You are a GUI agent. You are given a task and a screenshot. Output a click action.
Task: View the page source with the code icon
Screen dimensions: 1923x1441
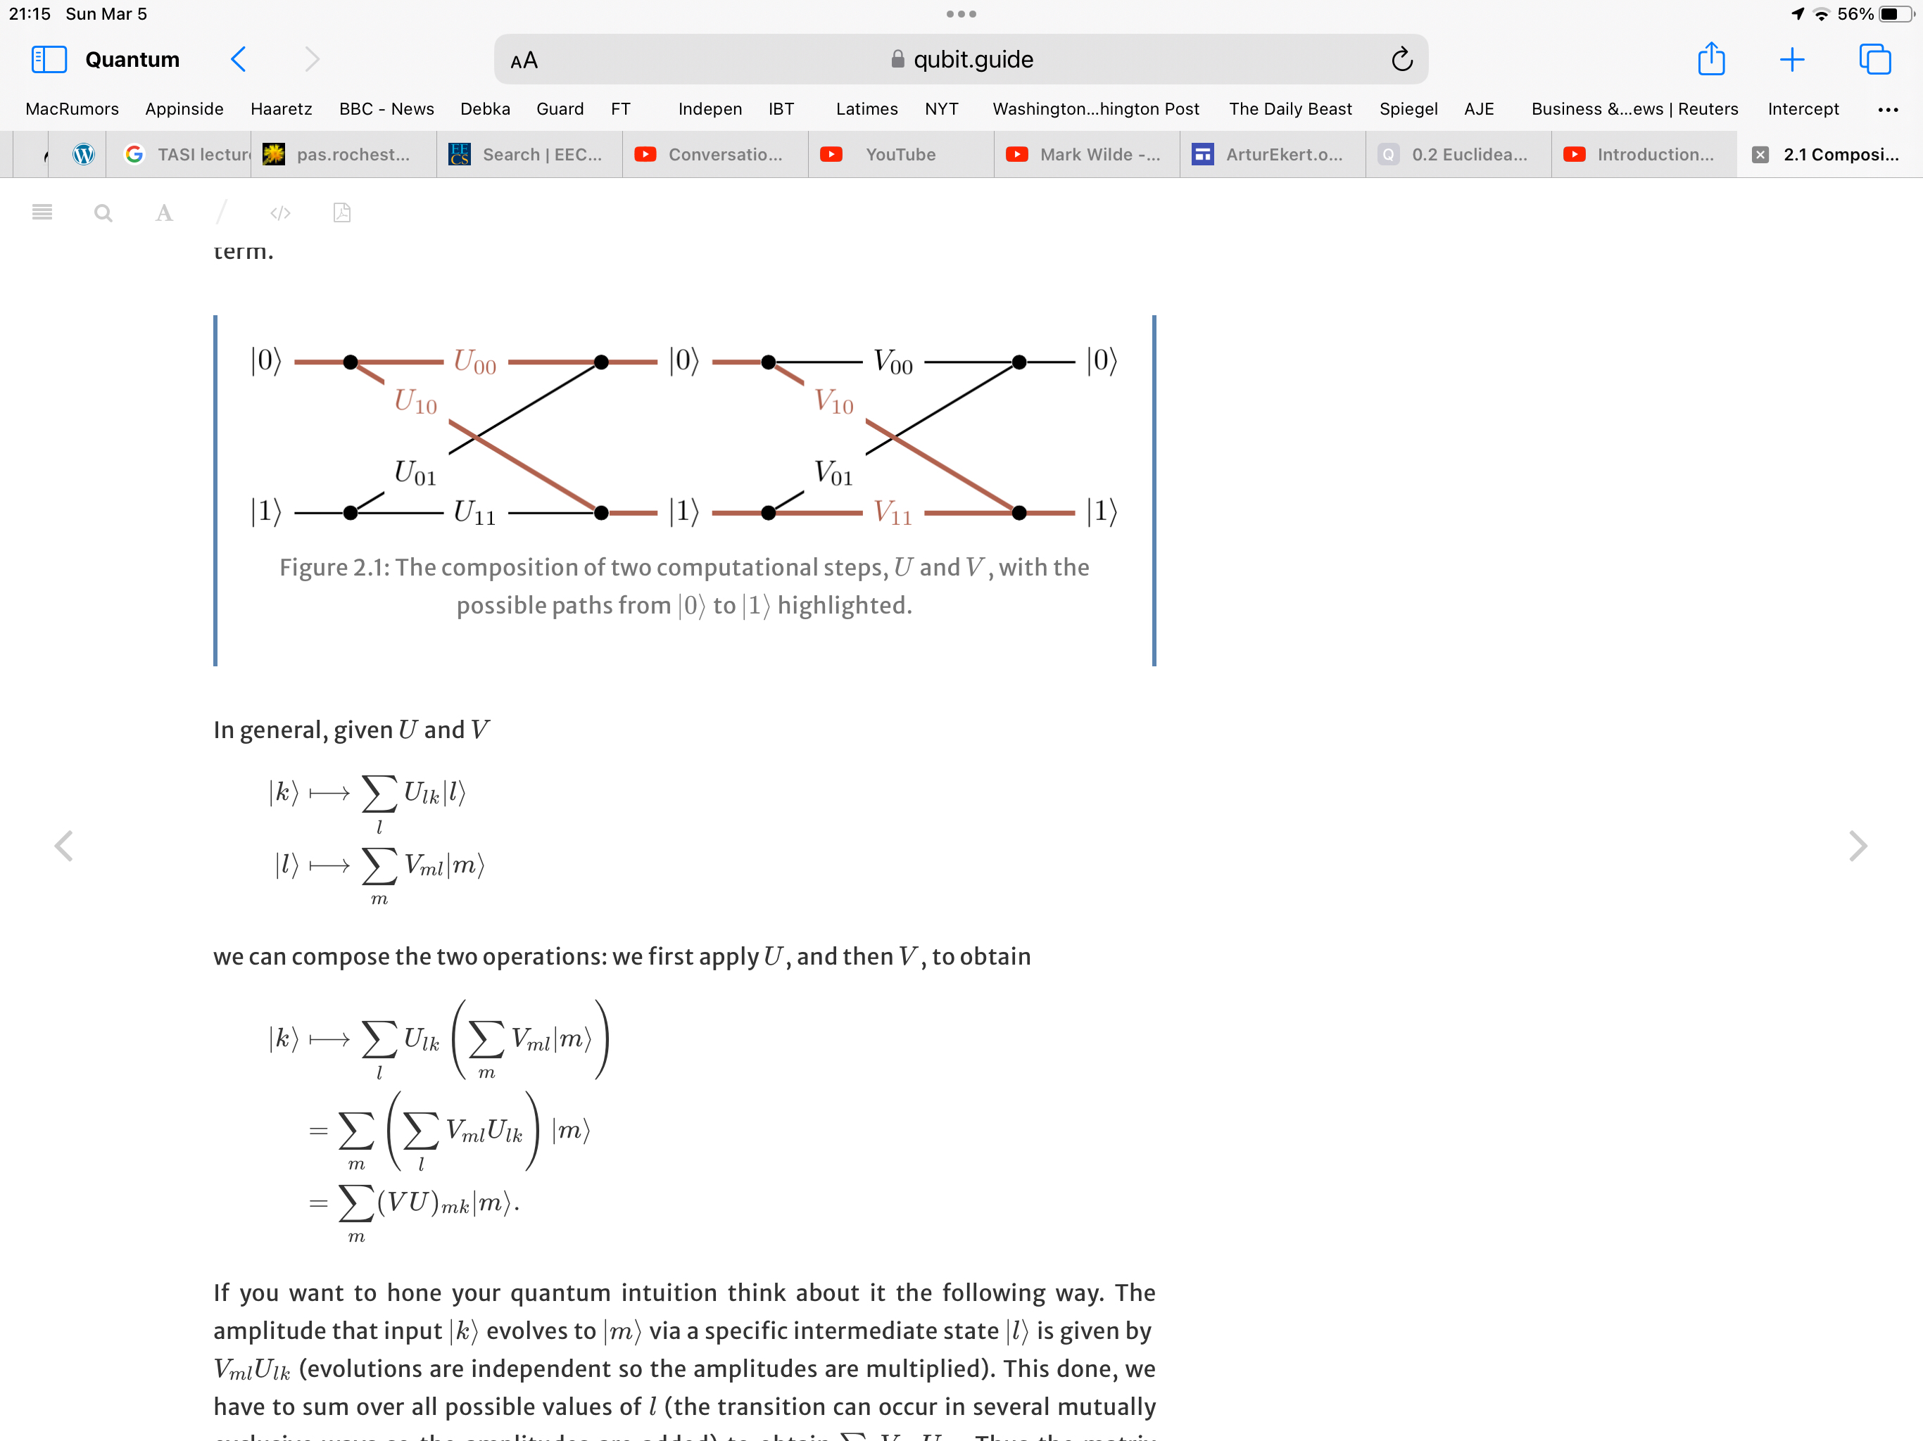pos(280,212)
